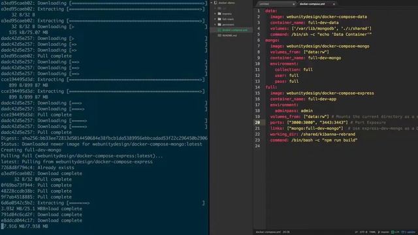Click 'full-dev-mongo' container name on line 9
Screen dimensions: 418x235
click(325, 58)
